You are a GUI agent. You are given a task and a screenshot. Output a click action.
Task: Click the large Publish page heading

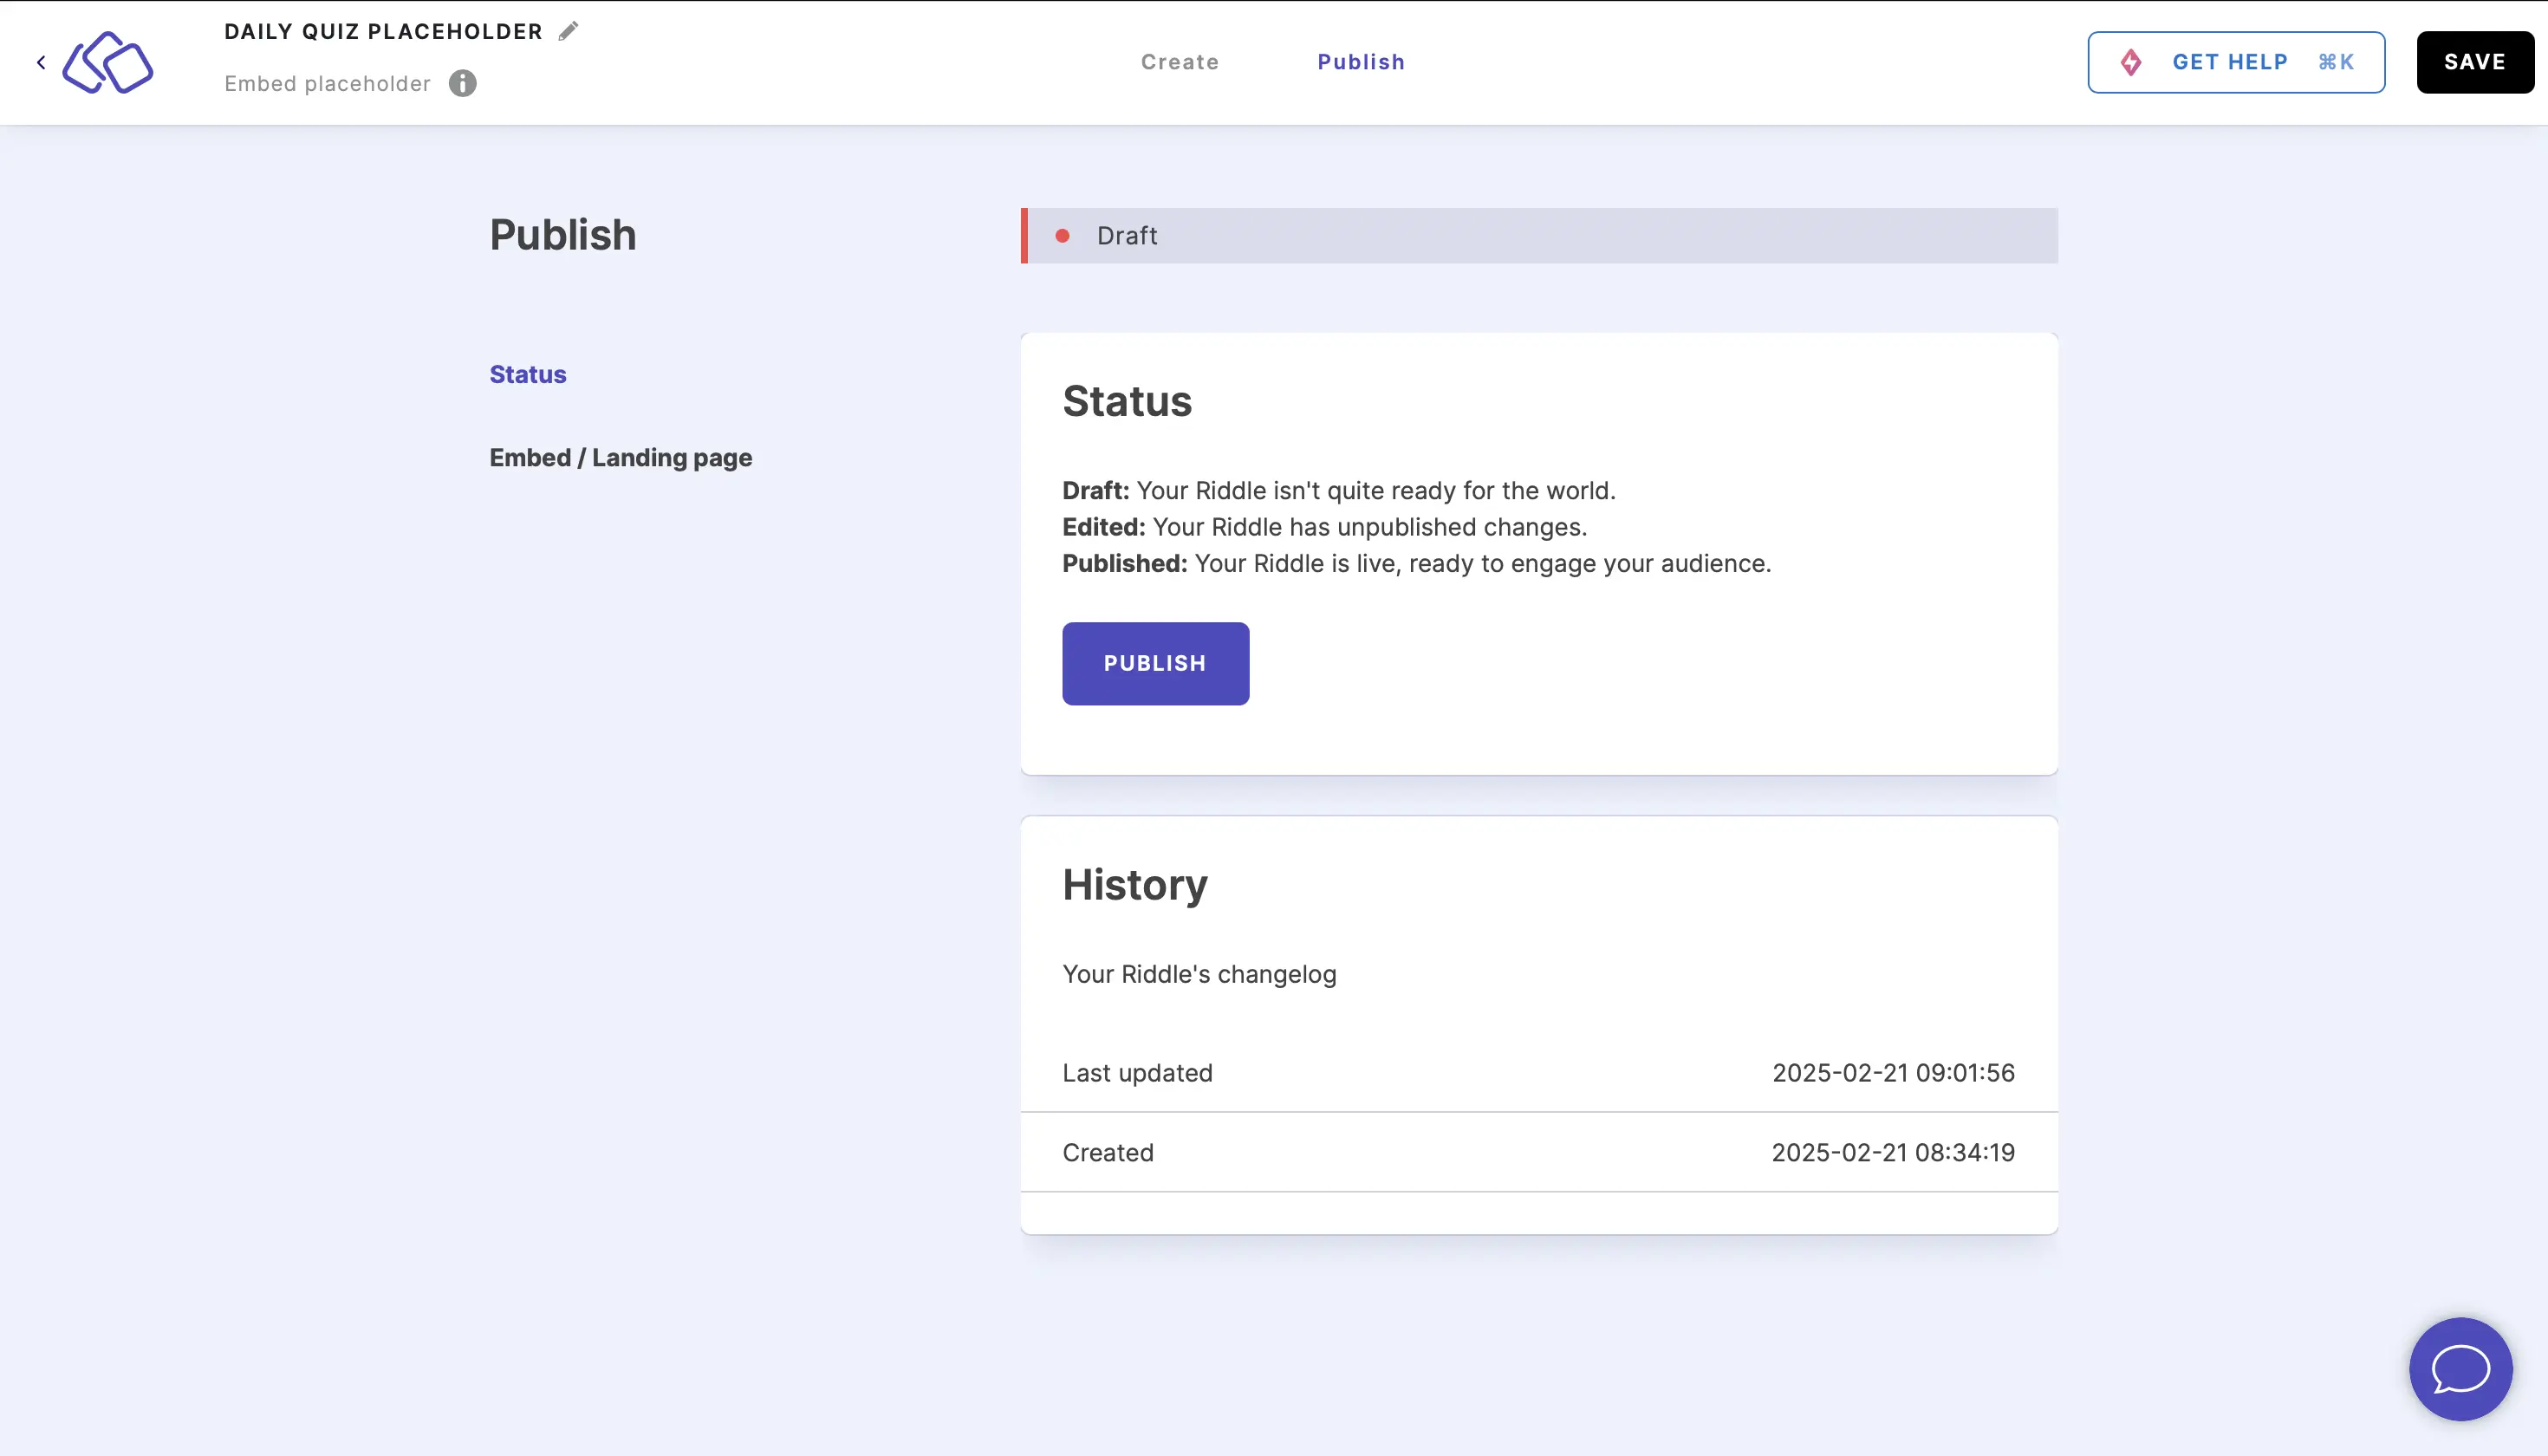[563, 235]
